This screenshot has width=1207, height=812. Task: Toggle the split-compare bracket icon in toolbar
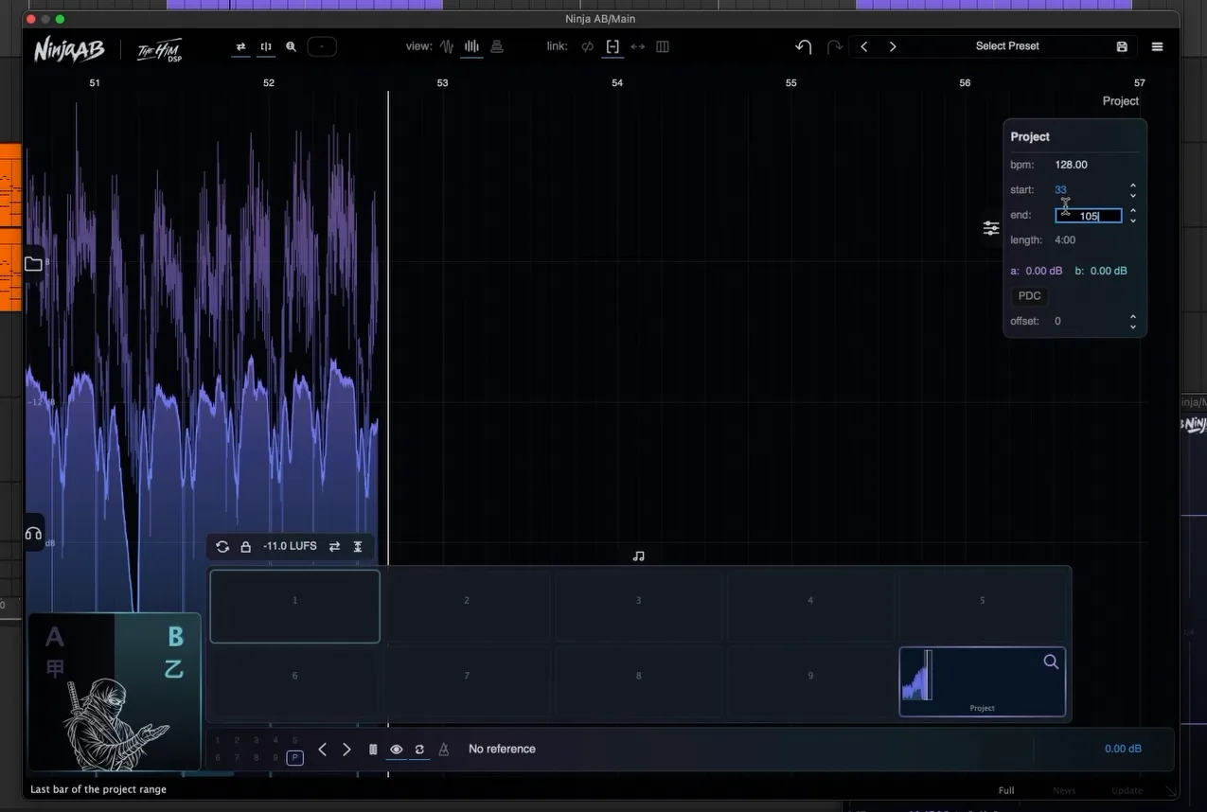266,46
